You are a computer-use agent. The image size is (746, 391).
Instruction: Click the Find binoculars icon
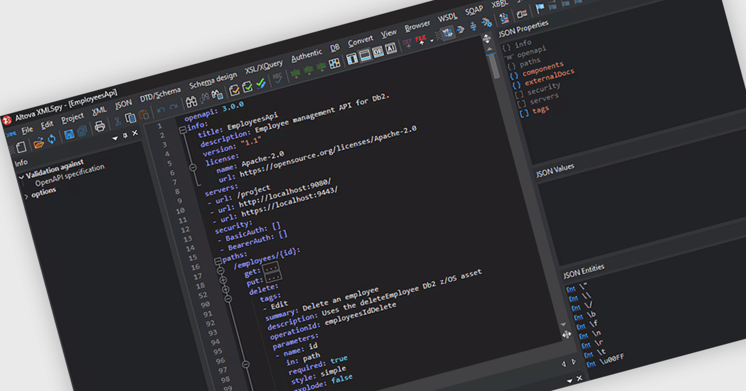tap(191, 101)
